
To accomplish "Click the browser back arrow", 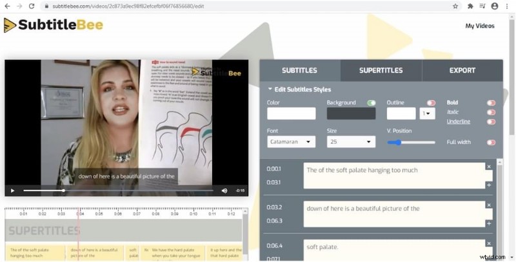I will tap(7, 6).
